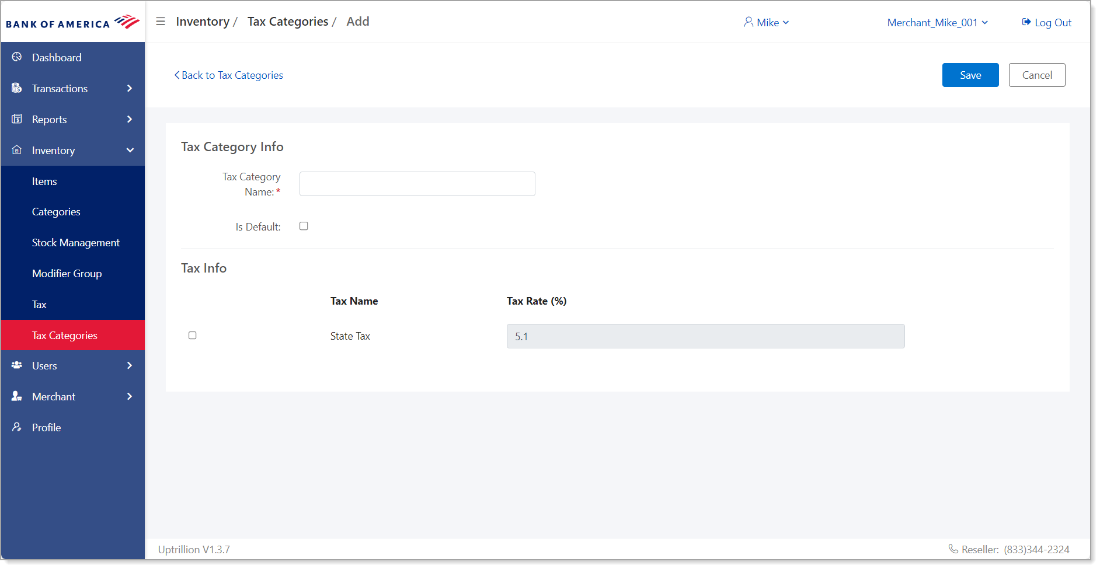Save the new tax category

coord(970,75)
